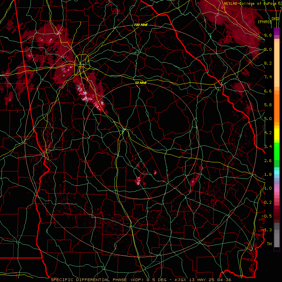Click the "50 NMI" range ring label
This screenshot has height=282, width=282.
pos(141,83)
